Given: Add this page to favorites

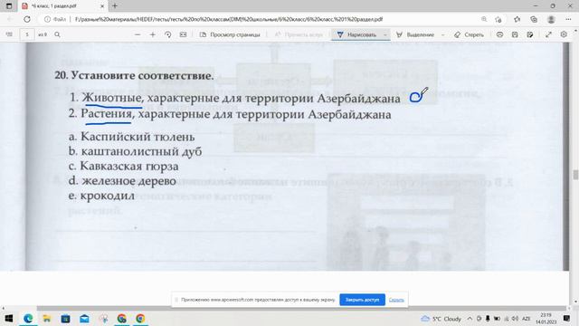Looking at the screenshot, I should (498, 19).
